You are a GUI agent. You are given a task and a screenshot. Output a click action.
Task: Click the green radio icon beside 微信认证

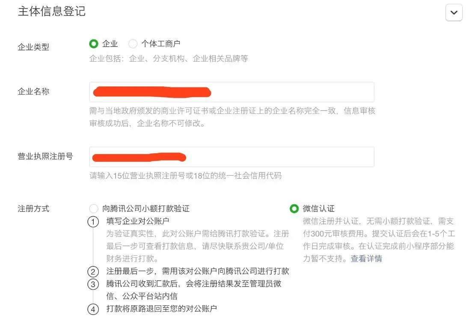(294, 209)
